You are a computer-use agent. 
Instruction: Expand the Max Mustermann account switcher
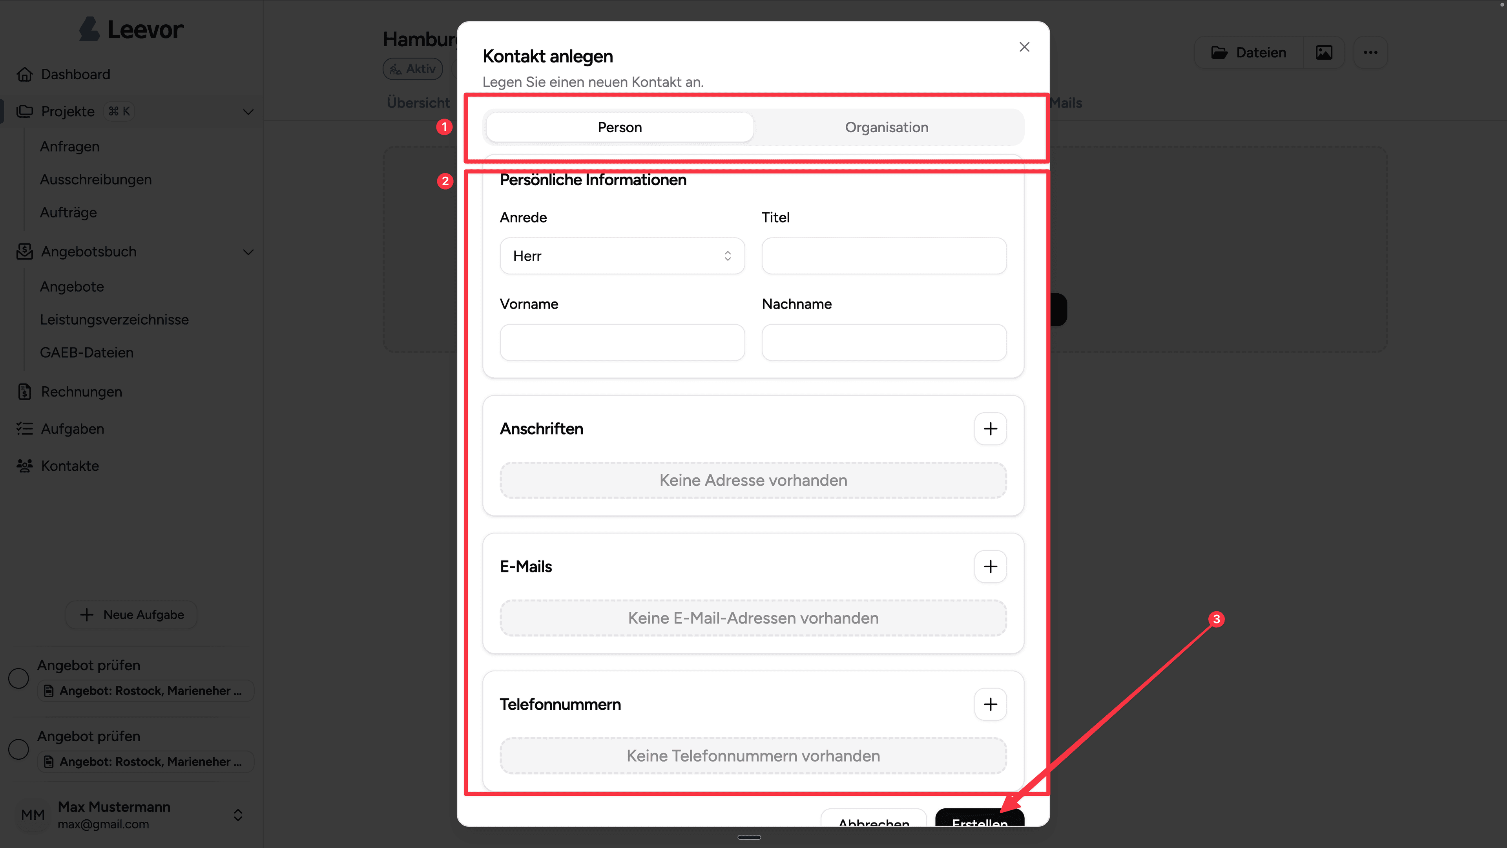click(x=238, y=815)
